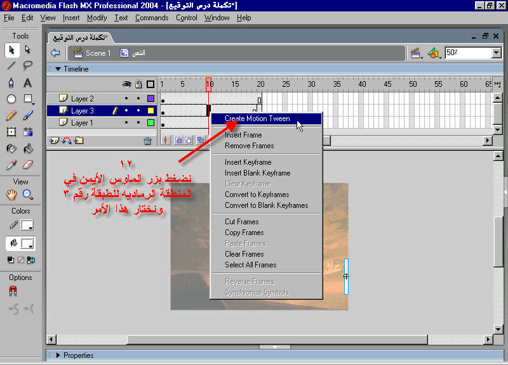Image resolution: width=508 pixels, height=365 pixels.
Task: Toggle lock dot for Layer 1
Action: pyautogui.click(x=138, y=122)
